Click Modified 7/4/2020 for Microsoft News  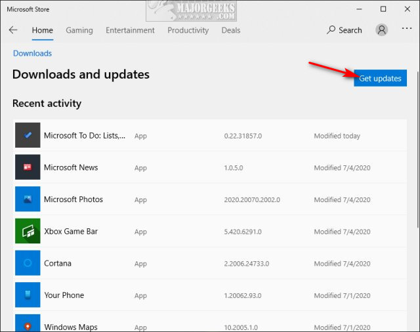(342, 168)
